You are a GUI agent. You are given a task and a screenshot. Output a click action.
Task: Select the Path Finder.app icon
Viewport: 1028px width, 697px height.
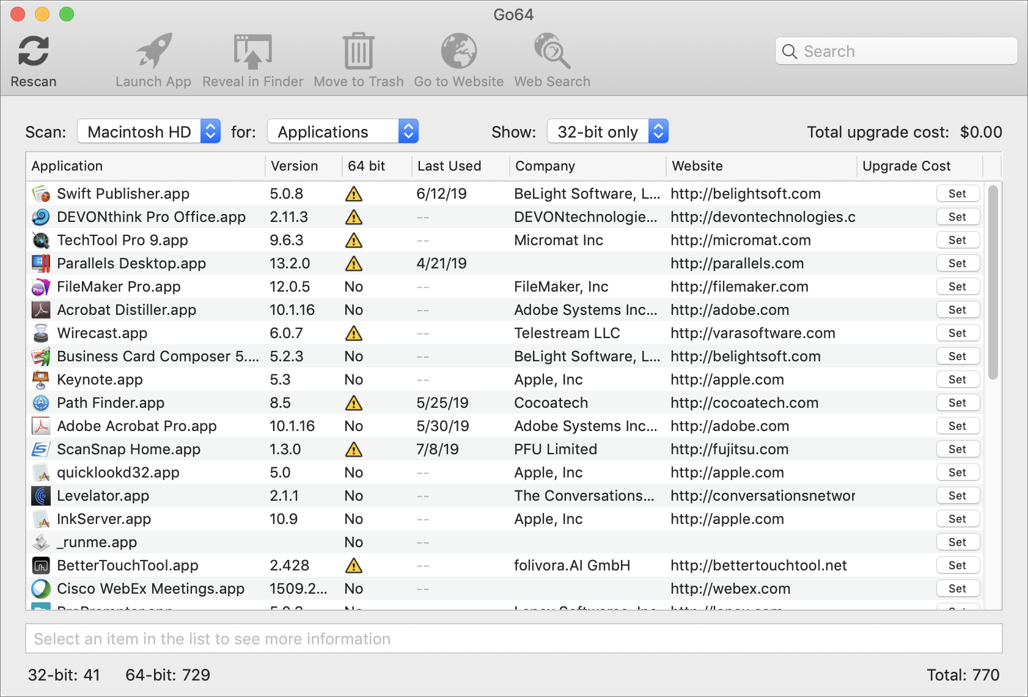[41, 403]
